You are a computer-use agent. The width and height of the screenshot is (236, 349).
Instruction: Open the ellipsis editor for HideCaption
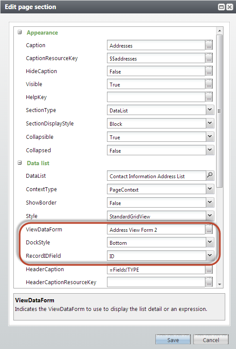[209, 71]
